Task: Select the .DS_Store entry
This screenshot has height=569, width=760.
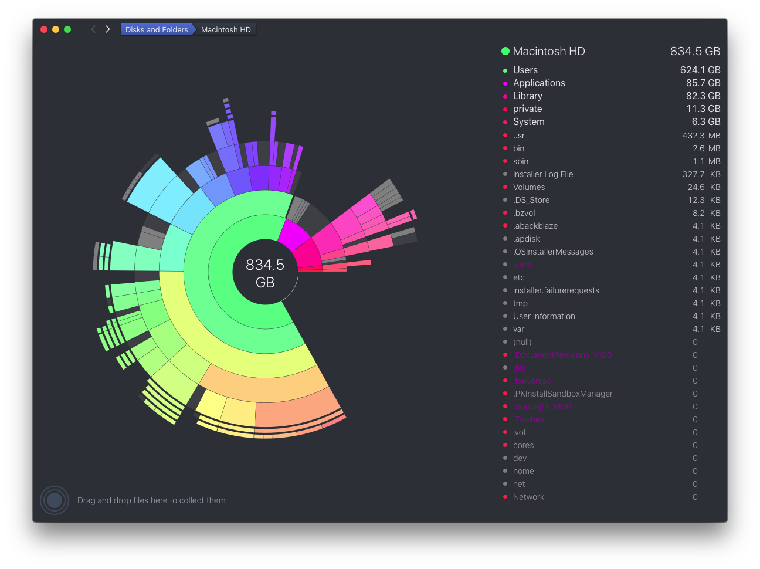Action: click(x=611, y=200)
